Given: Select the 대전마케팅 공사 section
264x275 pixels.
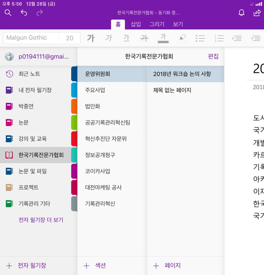Looking at the screenshot, I should (x=112, y=187).
